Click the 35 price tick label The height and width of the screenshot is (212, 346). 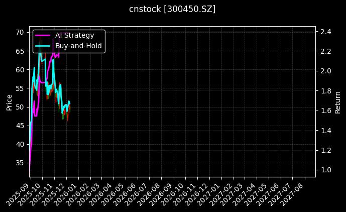pyautogui.click(x=20, y=163)
